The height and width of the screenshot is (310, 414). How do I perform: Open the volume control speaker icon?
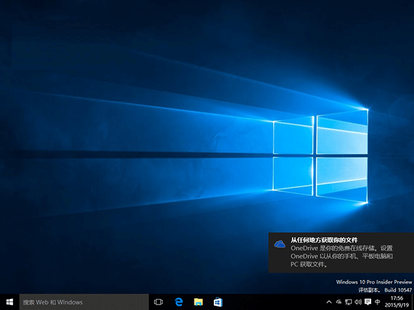358,302
